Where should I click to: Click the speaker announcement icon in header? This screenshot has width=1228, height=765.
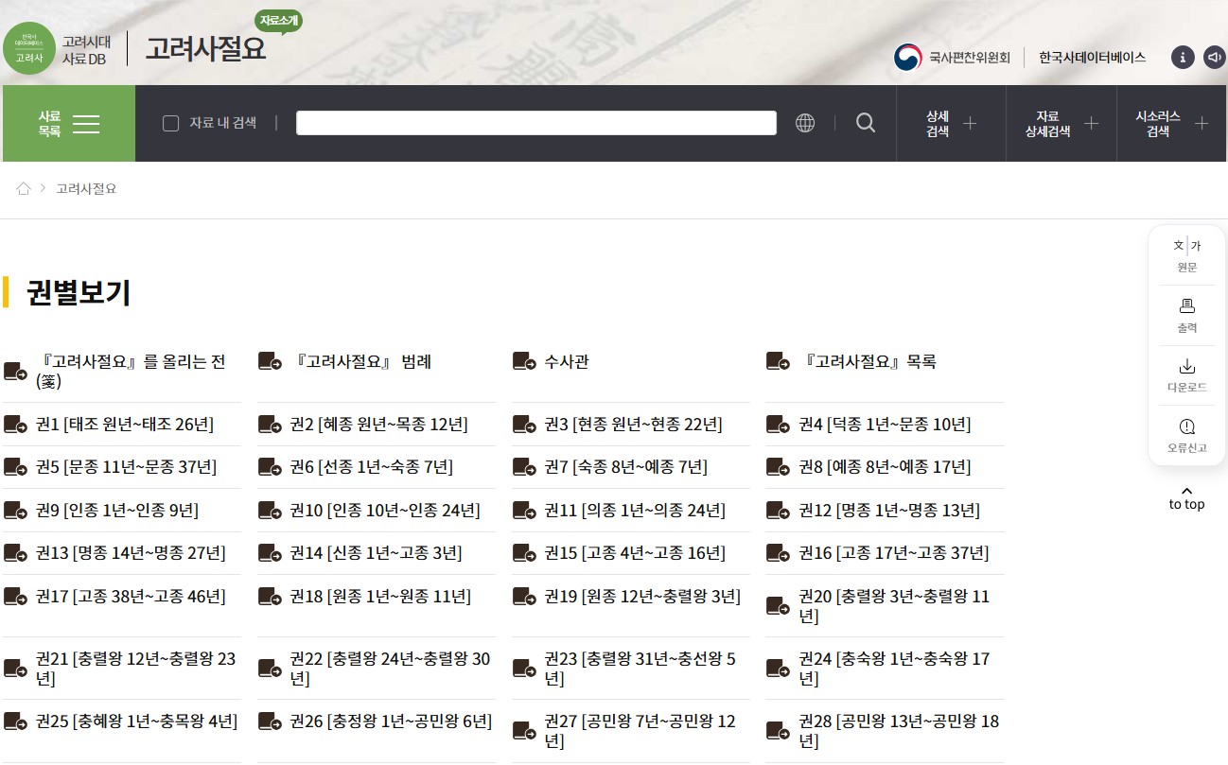coord(1214,58)
